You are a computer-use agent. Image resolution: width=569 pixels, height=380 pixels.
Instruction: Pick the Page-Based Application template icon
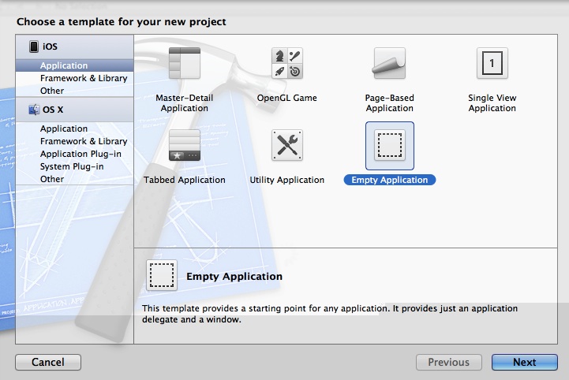389,64
